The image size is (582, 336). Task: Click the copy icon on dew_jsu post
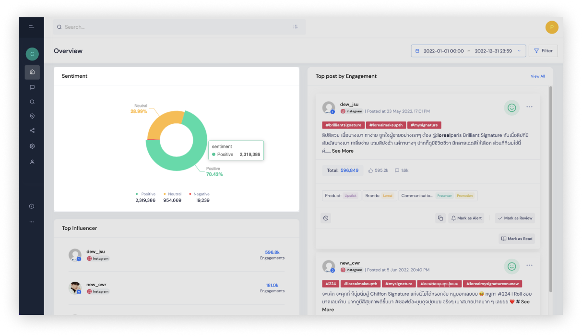(440, 218)
